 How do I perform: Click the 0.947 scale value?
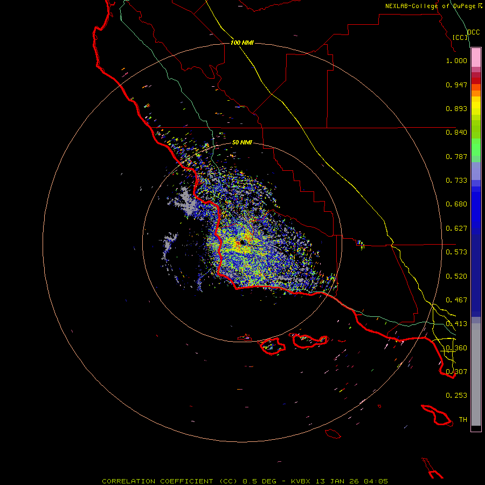click(x=456, y=85)
